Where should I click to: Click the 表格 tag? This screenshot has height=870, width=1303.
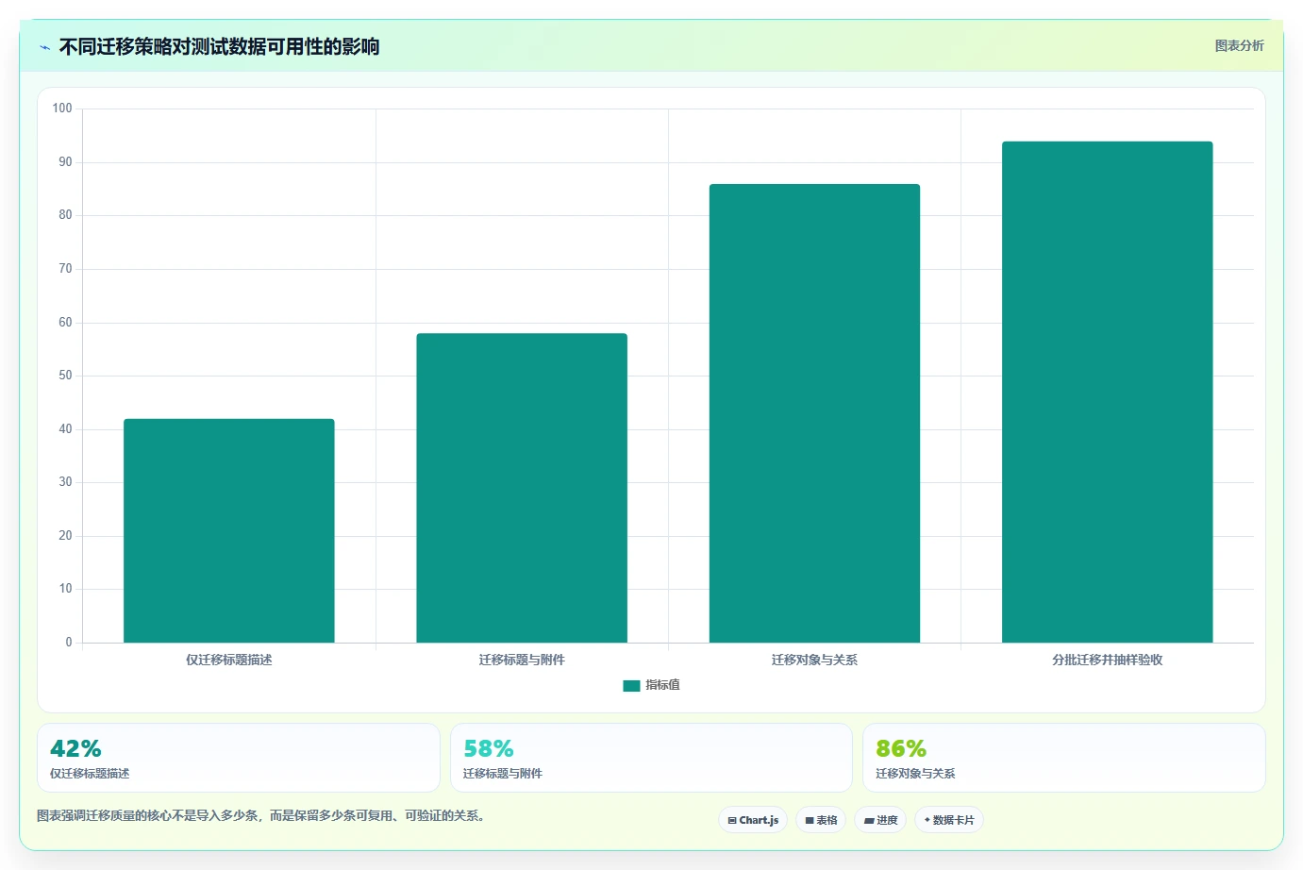pos(821,820)
